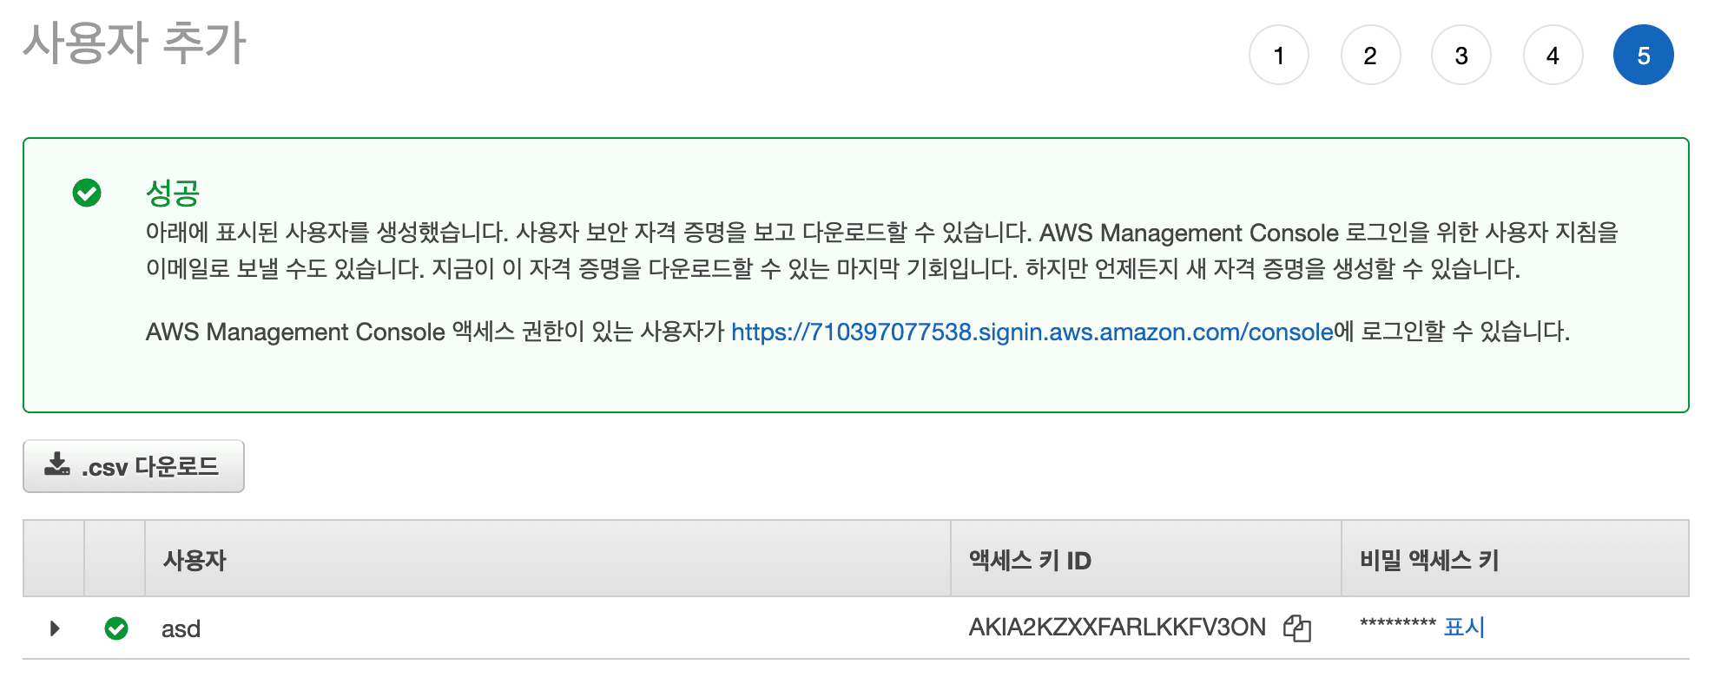
Task: Download the credentials .csv file
Action: (x=134, y=466)
